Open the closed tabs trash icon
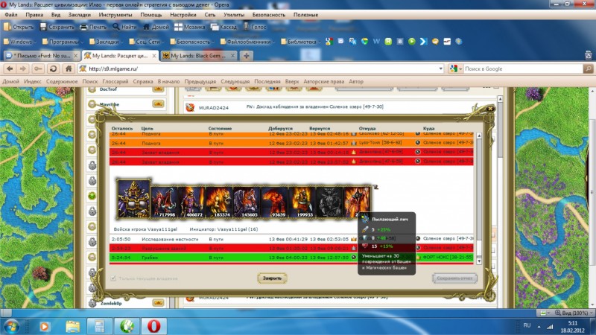Screen dimensions: 596x335 coord(589,55)
